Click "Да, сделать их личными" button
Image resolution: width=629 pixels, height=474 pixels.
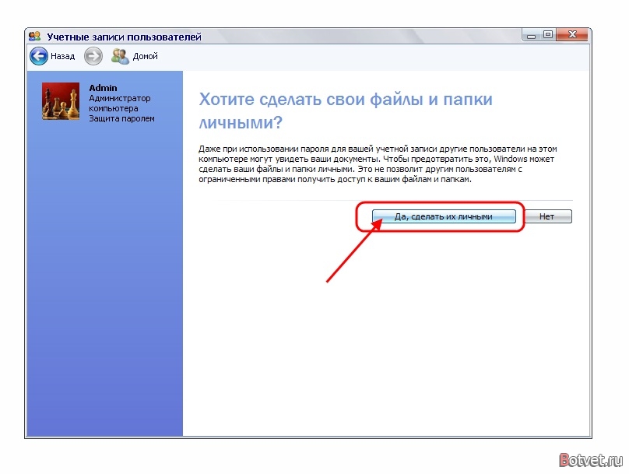tap(444, 216)
